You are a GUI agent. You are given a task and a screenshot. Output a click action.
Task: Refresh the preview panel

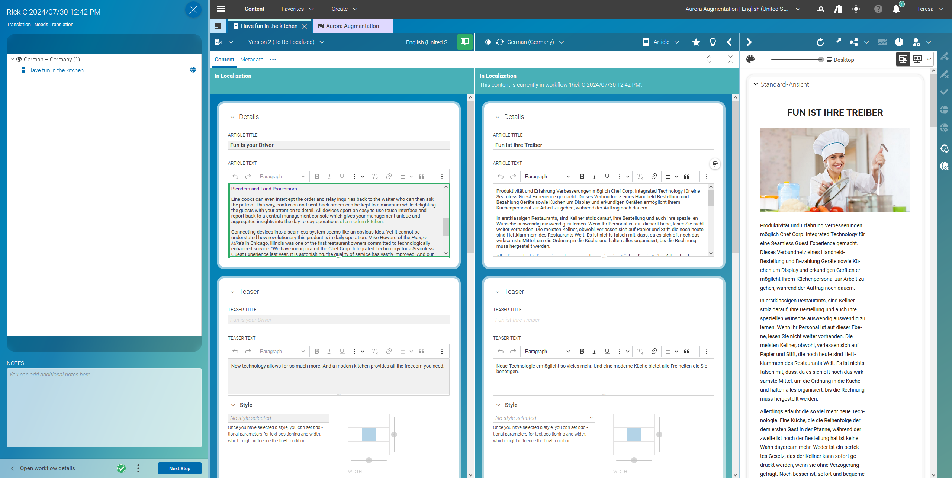point(820,42)
